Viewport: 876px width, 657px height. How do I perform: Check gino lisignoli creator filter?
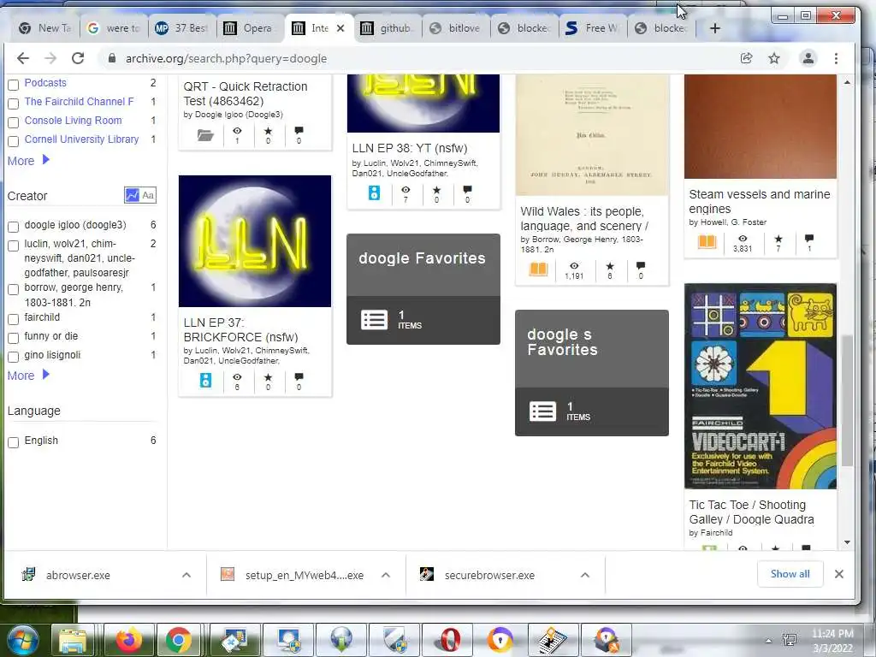tap(14, 357)
